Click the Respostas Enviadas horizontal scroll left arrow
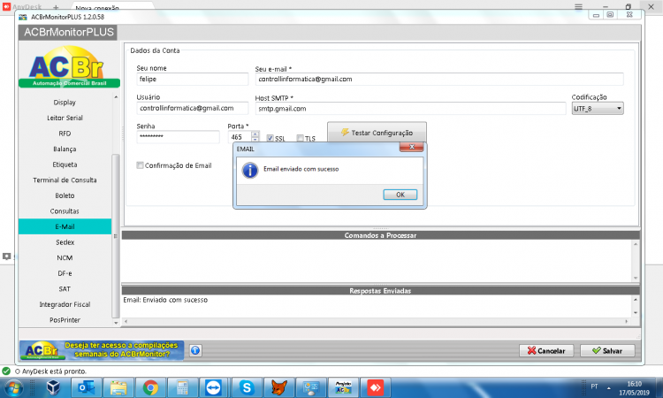This screenshot has width=663, height=398. coord(126,321)
